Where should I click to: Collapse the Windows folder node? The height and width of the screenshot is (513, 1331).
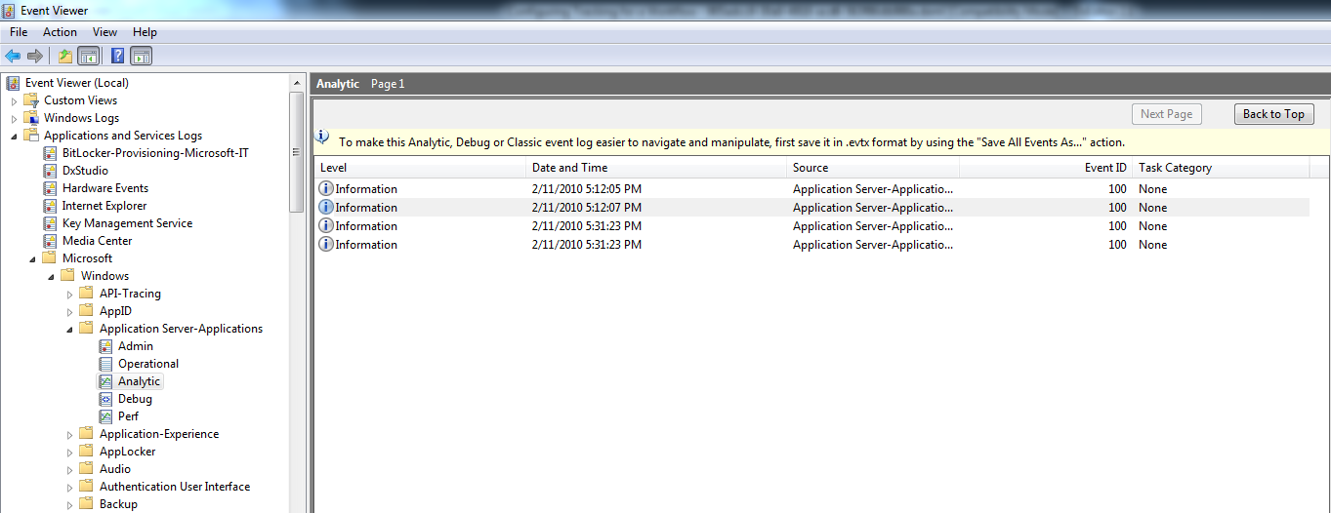coord(51,276)
